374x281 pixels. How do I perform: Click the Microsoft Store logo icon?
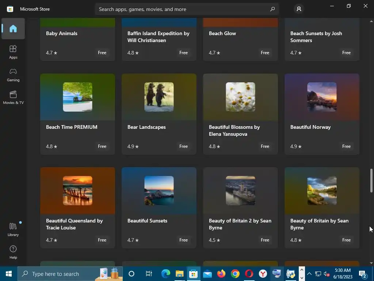pyautogui.click(x=10, y=9)
